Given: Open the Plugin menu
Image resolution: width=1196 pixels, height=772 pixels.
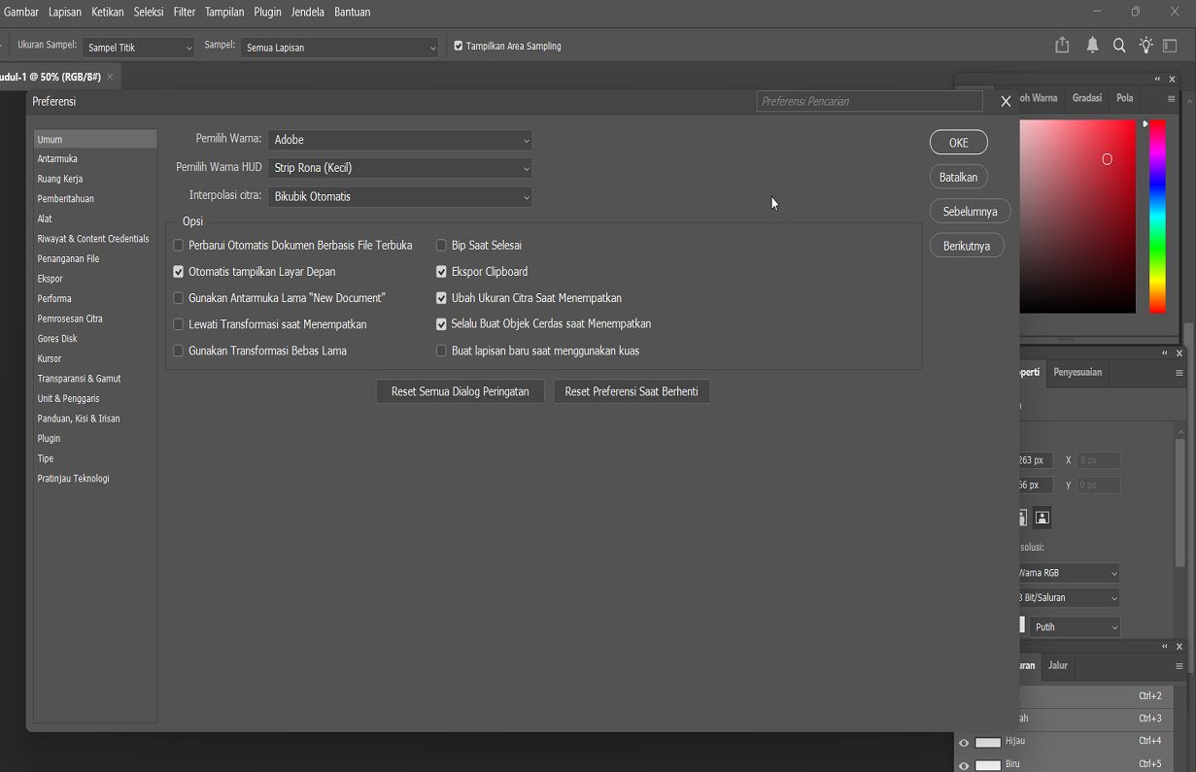Looking at the screenshot, I should tap(267, 12).
